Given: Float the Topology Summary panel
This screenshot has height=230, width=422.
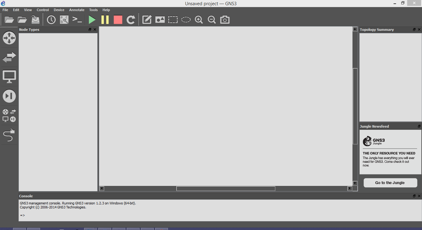Looking at the screenshot, I should pyautogui.click(x=414, y=30).
